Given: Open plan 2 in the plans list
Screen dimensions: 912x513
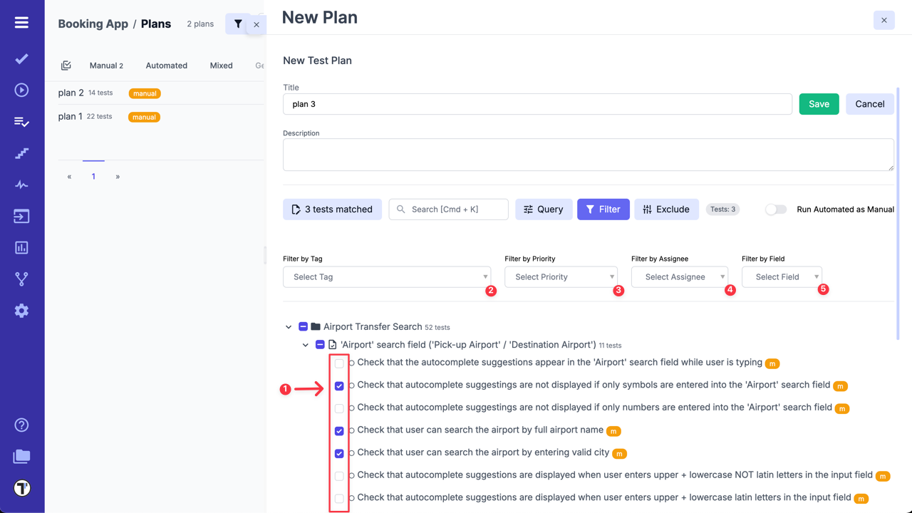Looking at the screenshot, I should (x=71, y=93).
